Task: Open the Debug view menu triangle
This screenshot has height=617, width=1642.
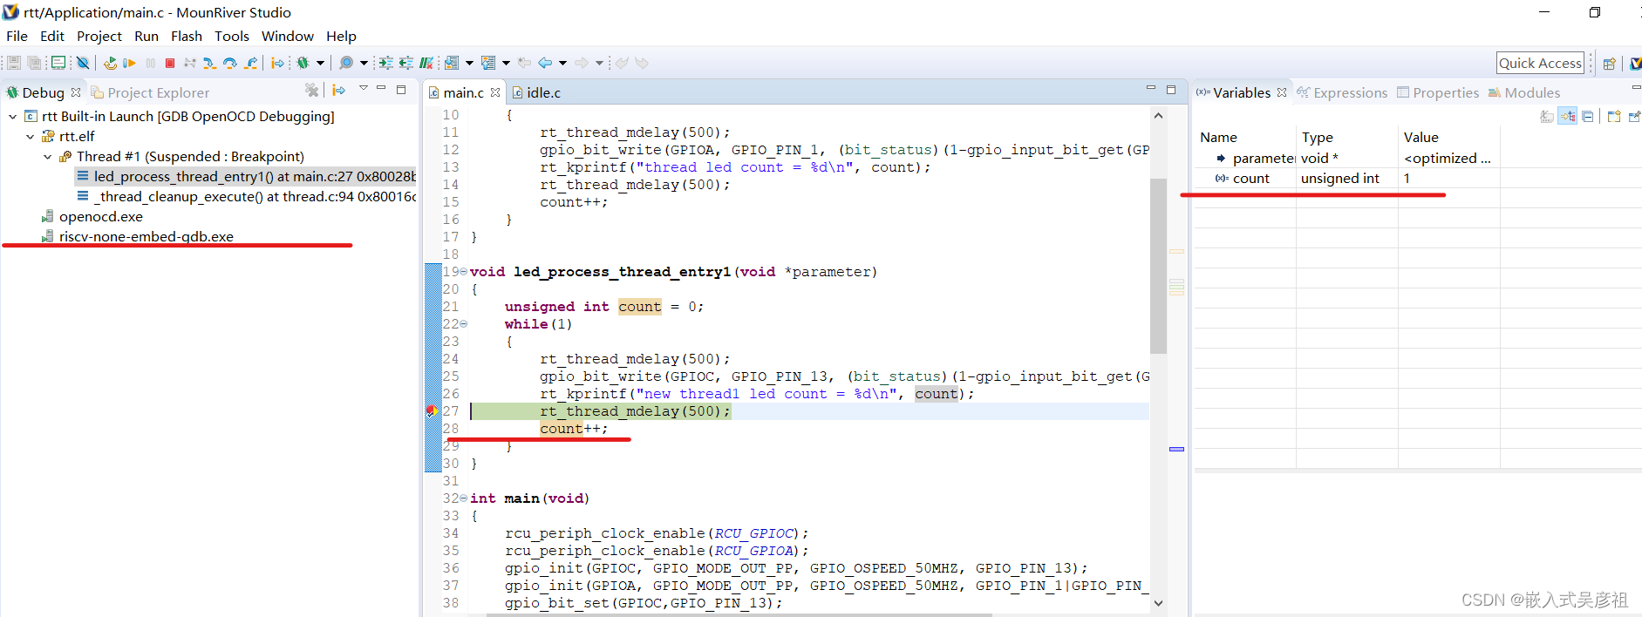Action: pyautogui.click(x=364, y=89)
